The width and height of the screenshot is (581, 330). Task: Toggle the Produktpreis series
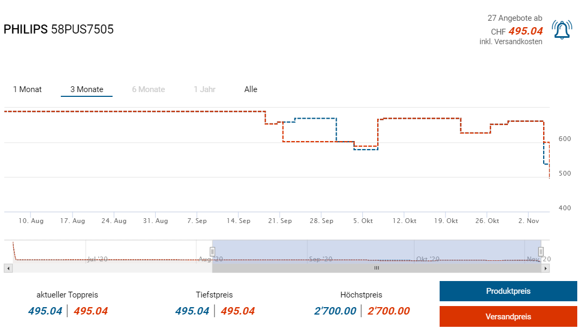point(508,291)
